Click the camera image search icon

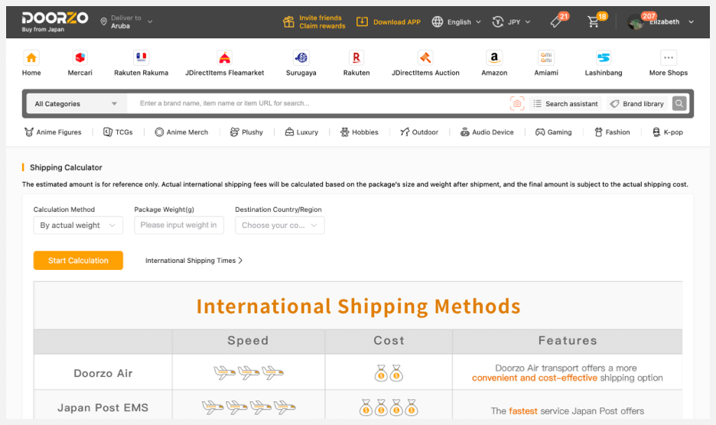[517, 104]
